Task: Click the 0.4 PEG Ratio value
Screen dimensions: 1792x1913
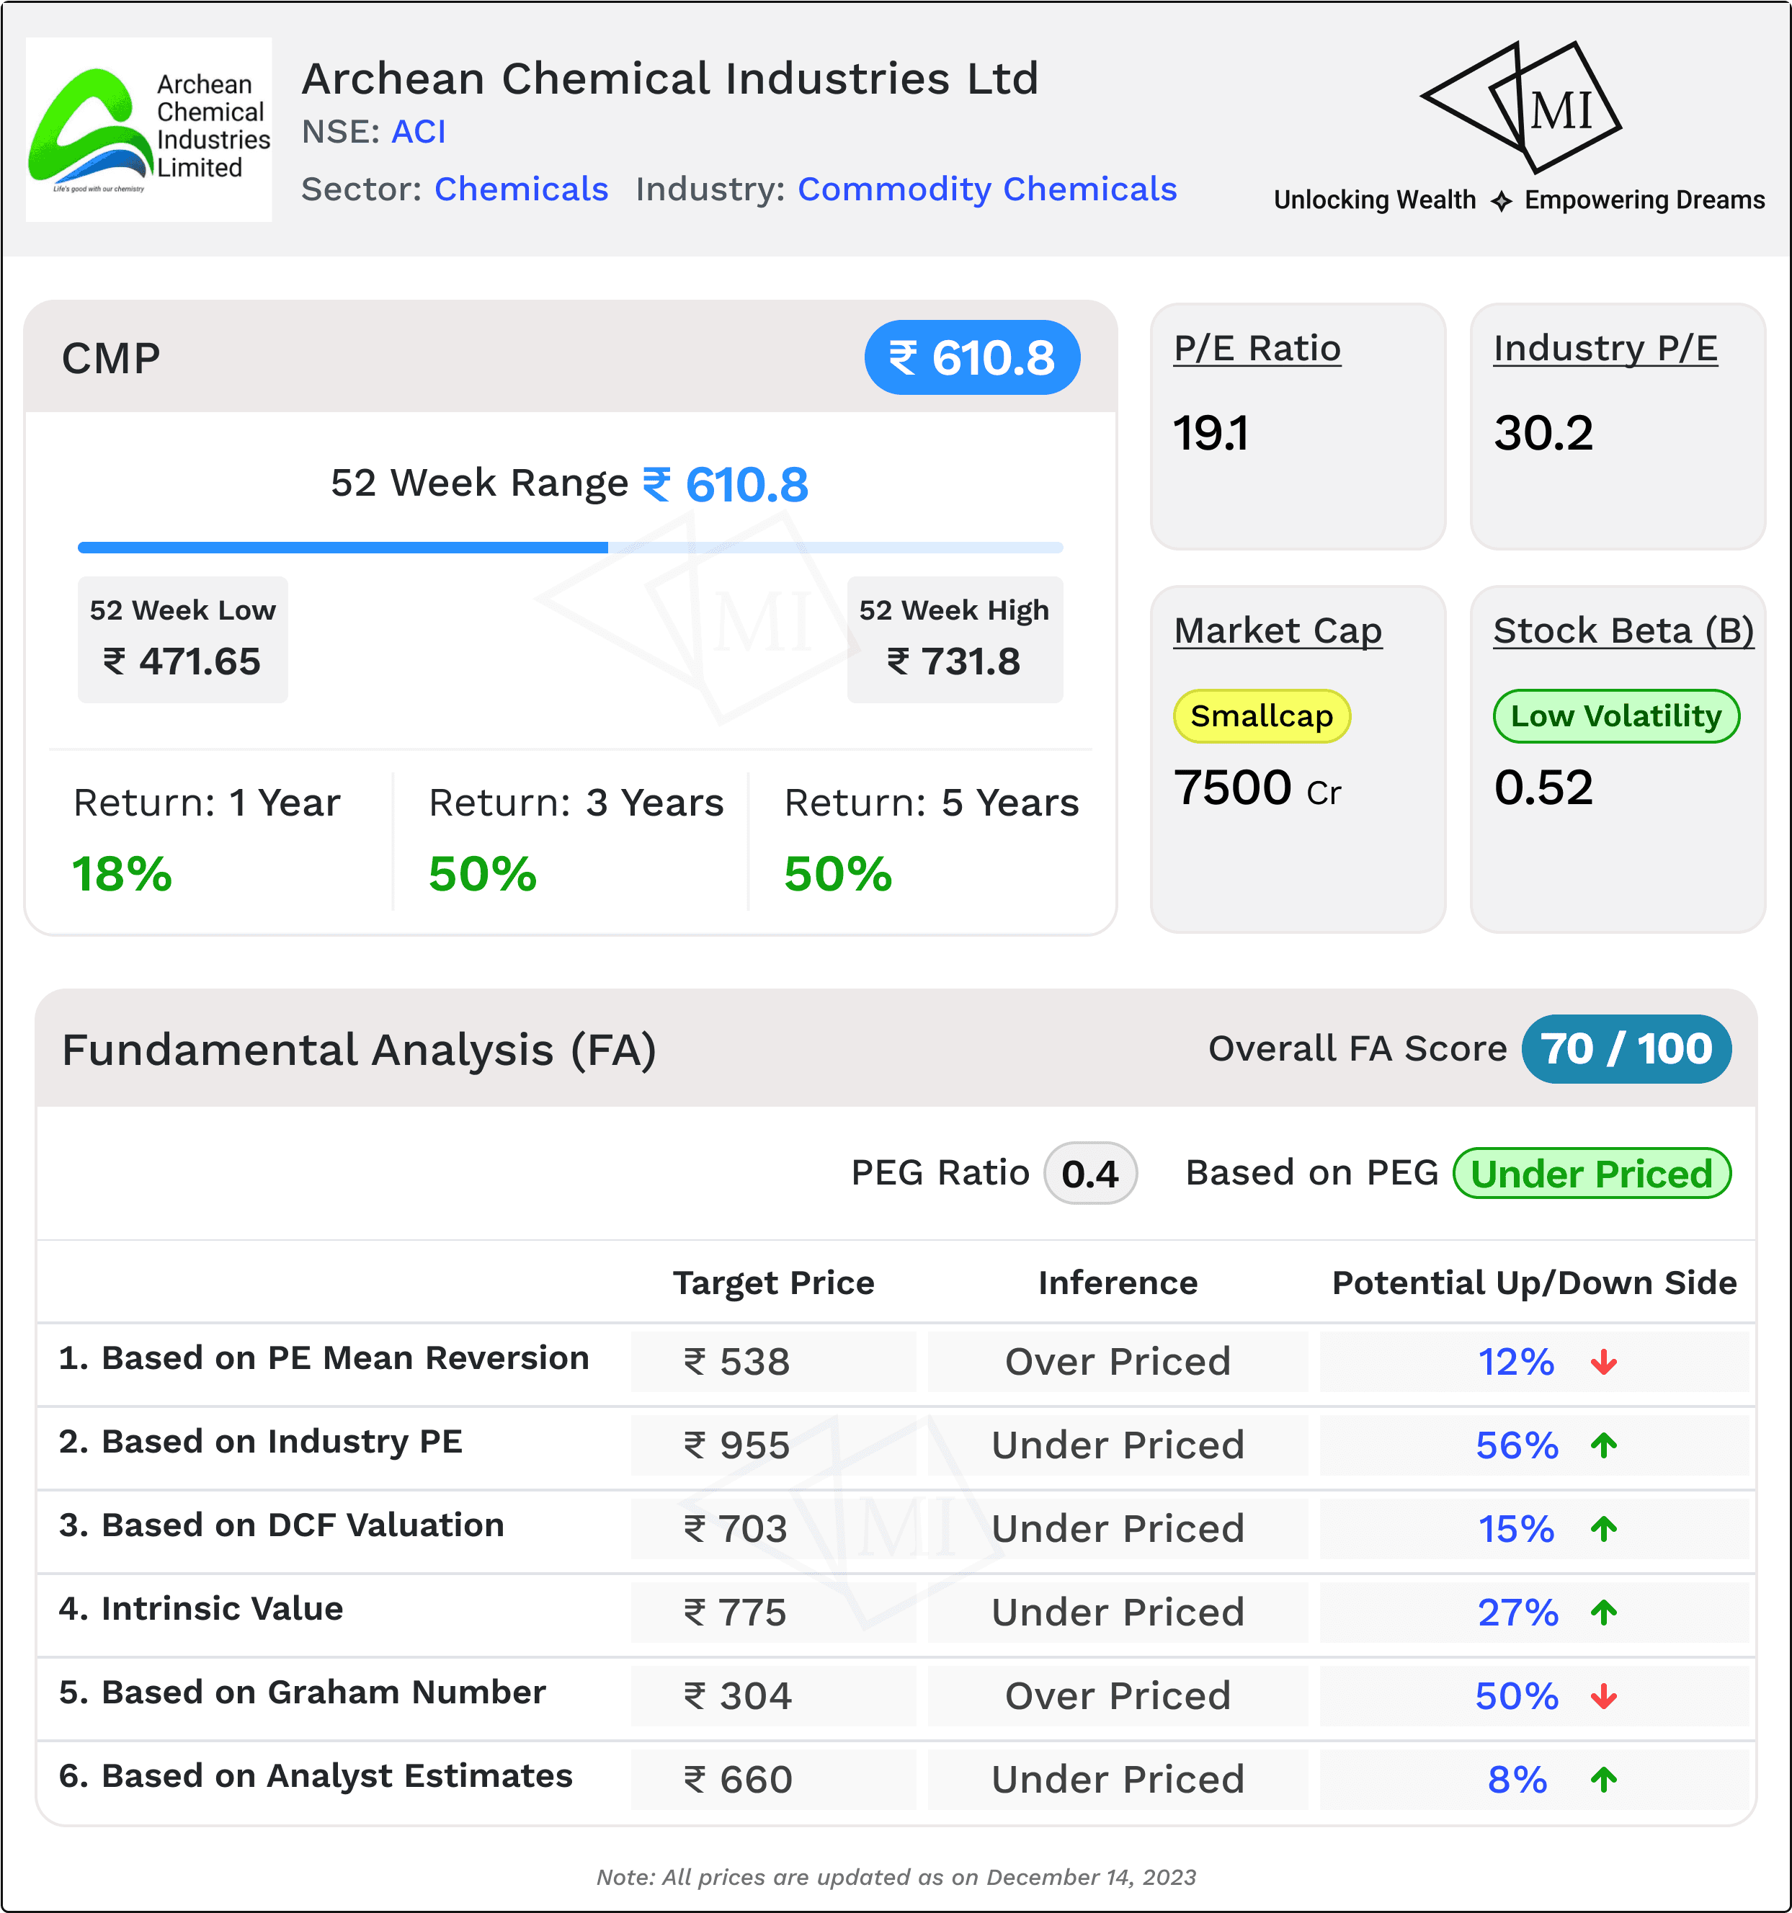Action: [1090, 1173]
